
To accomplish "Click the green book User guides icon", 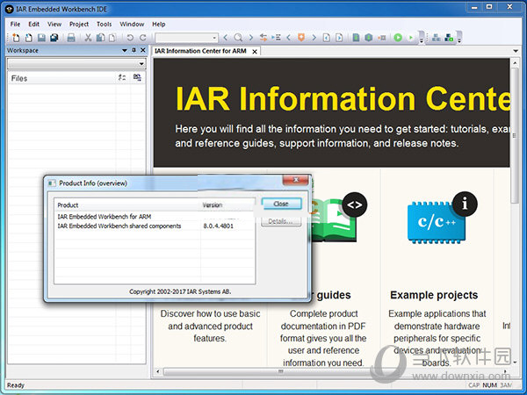I will point(334,220).
